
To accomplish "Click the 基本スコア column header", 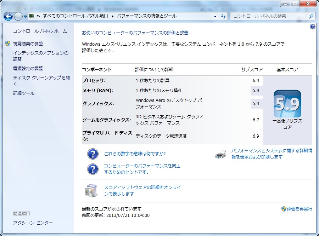I will (287, 70).
